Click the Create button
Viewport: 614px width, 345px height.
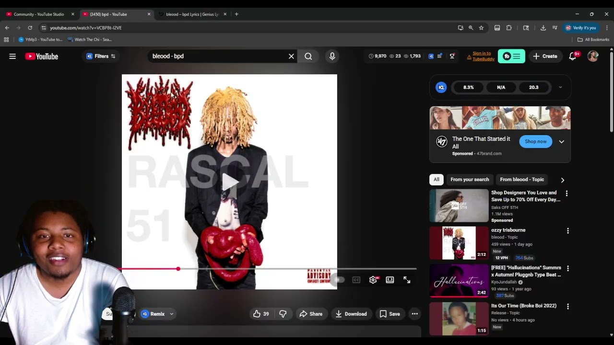click(545, 56)
